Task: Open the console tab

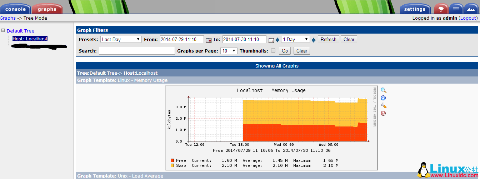Action: click(15, 9)
